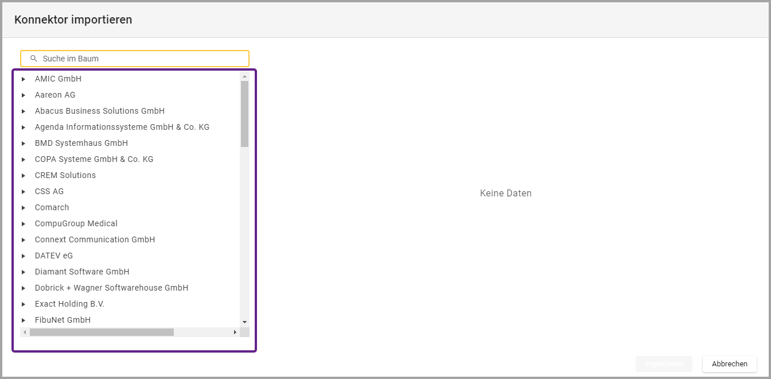Screen dimensions: 771x379
Task: Expand the CSS AG node arrow
Action: pos(24,191)
